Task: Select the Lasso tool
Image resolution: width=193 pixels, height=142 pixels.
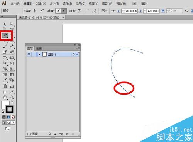Action: [12, 29]
